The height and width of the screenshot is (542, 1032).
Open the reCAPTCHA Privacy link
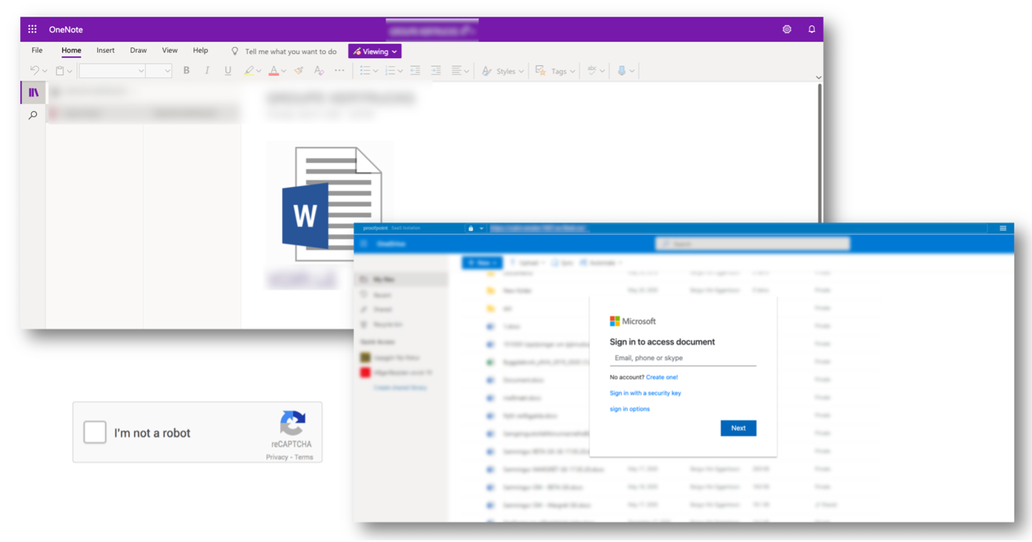click(276, 458)
